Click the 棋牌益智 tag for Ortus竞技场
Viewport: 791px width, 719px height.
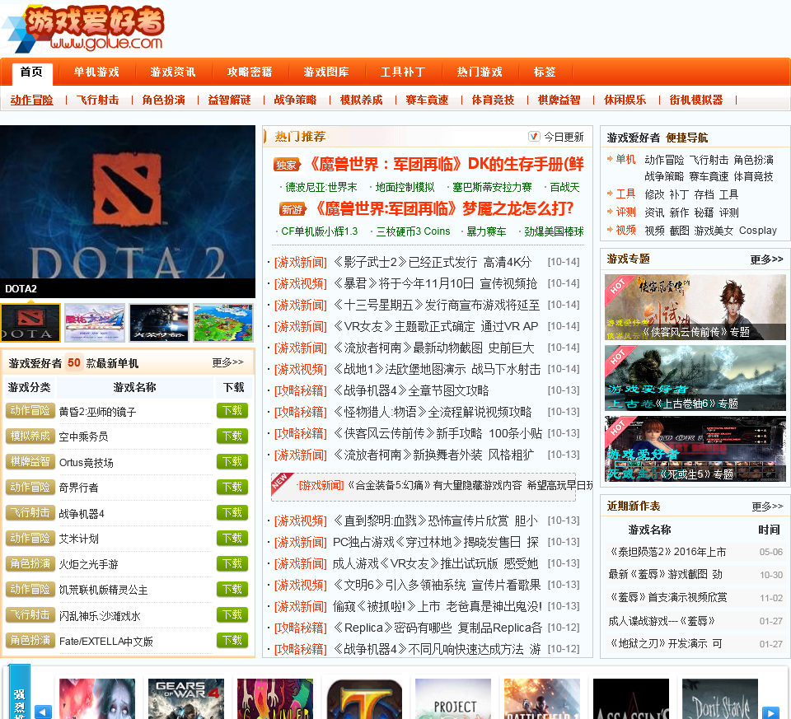[x=30, y=461]
